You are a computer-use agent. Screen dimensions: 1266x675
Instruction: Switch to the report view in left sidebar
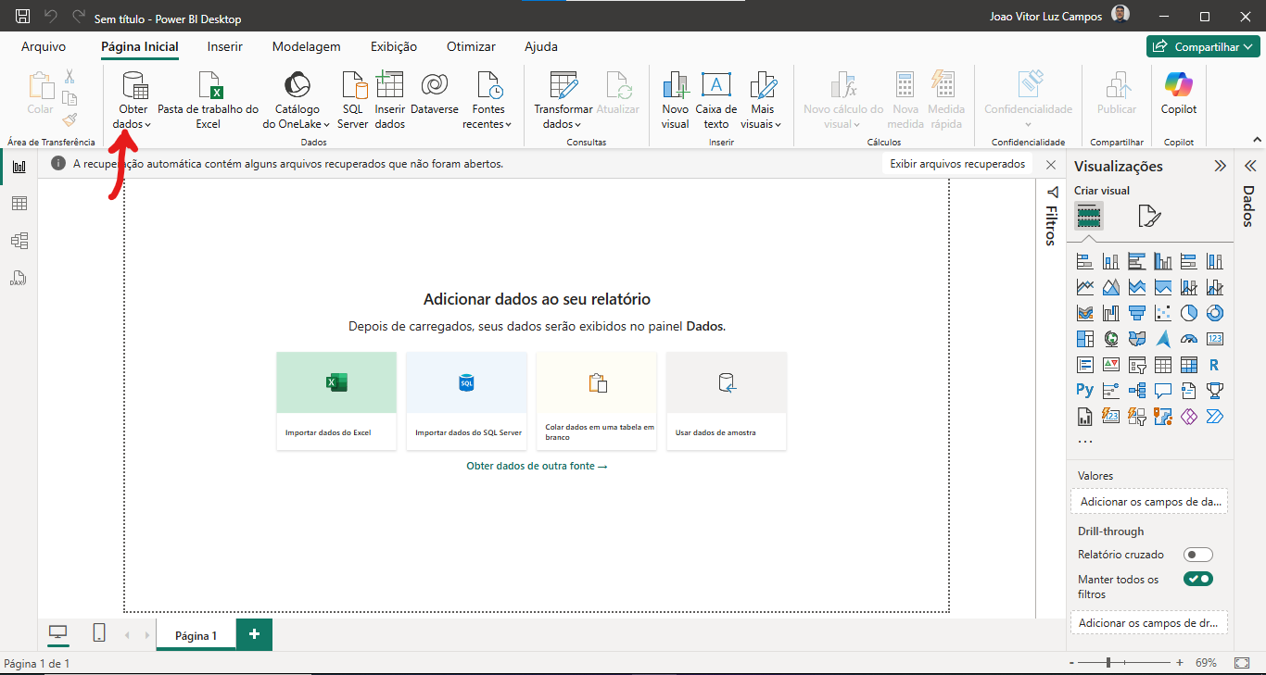point(19,167)
